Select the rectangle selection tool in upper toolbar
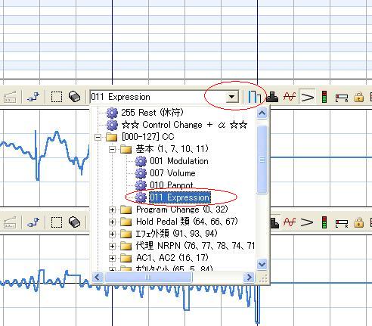This screenshot has width=372, height=326. coord(57,97)
